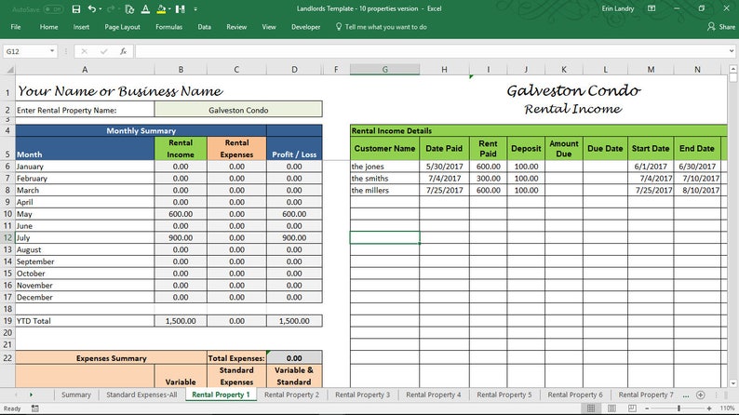Select the 5/30/2017 Date Paid cell

tap(445, 167)
